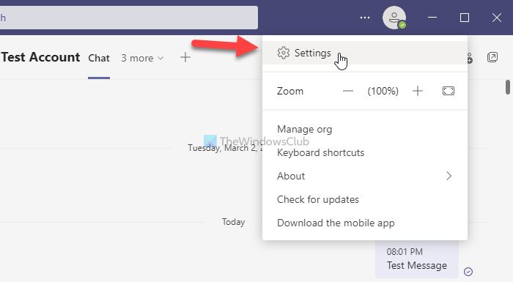Click the Settings gear icon

[284, 53]
